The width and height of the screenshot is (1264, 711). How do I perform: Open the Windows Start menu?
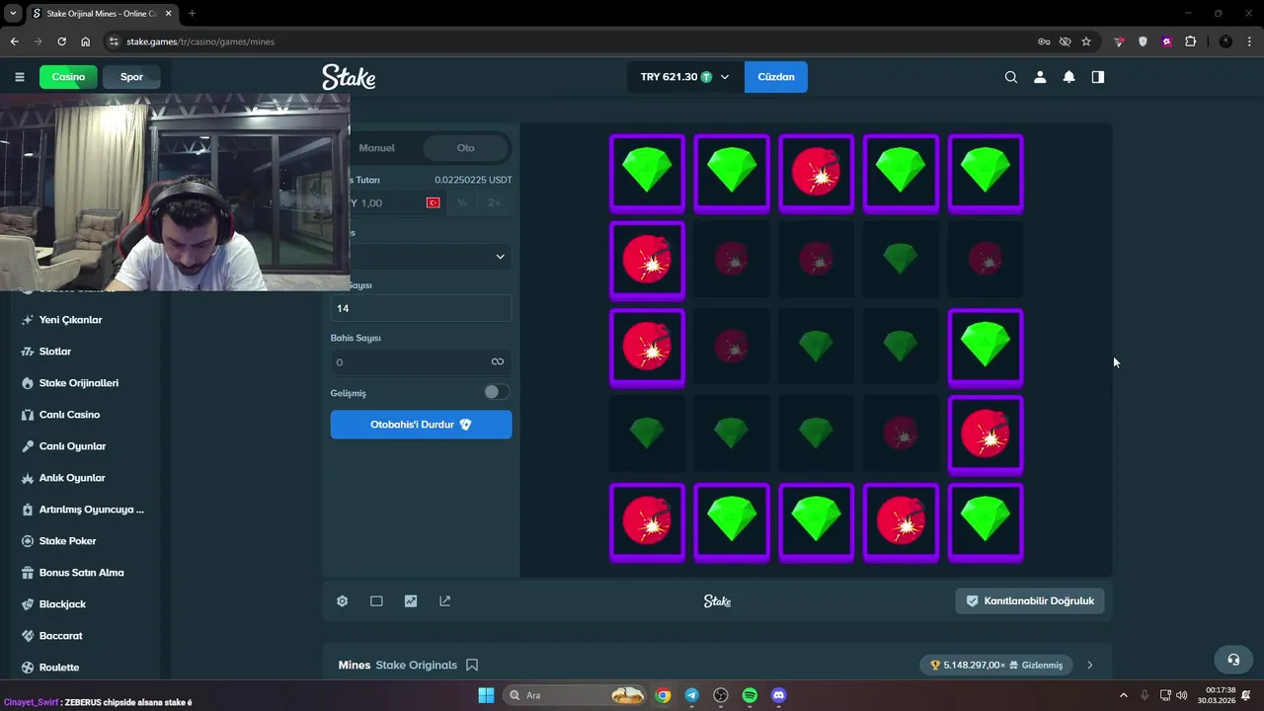tap(486, 695)
